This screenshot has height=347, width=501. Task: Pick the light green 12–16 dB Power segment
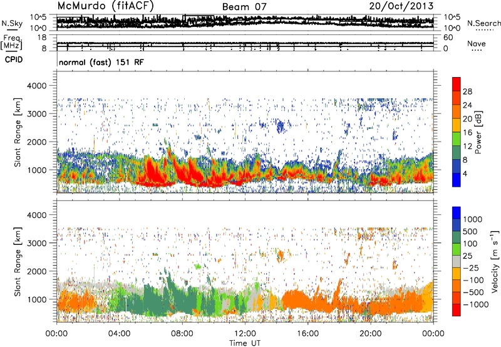click(x=457, y=139)
